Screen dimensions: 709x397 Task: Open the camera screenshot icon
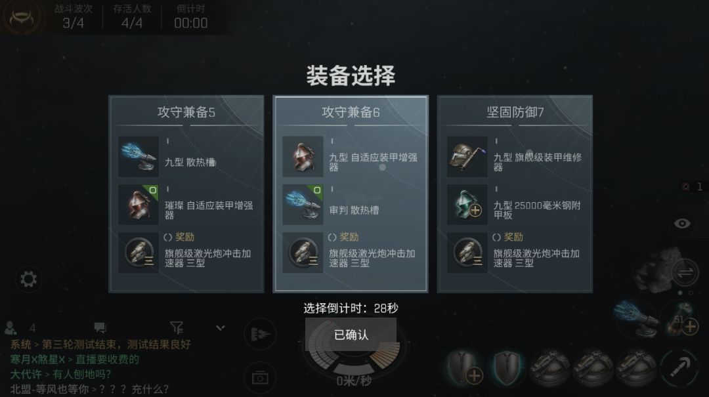pyautogui.click(x=260, y=377)
